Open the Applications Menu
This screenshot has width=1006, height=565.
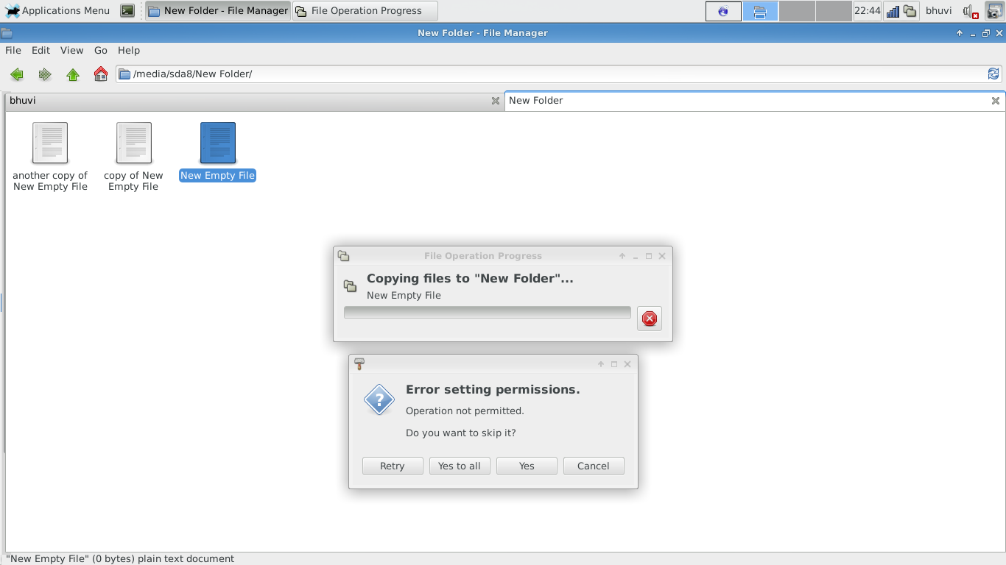pos(57,10)
